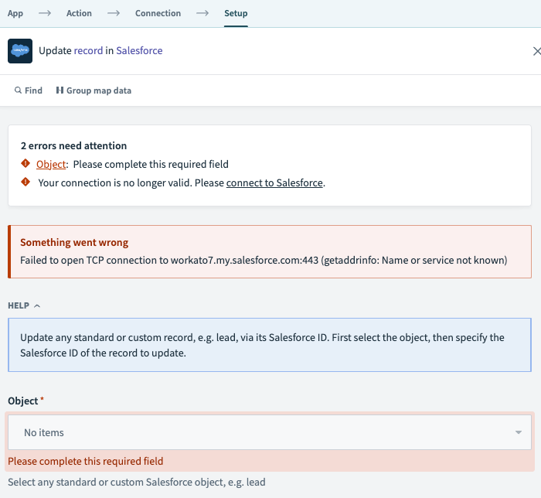Go to the App step tab
This screenshot has width=541, height=498.
pyautogui.click(x=15, y=13)
